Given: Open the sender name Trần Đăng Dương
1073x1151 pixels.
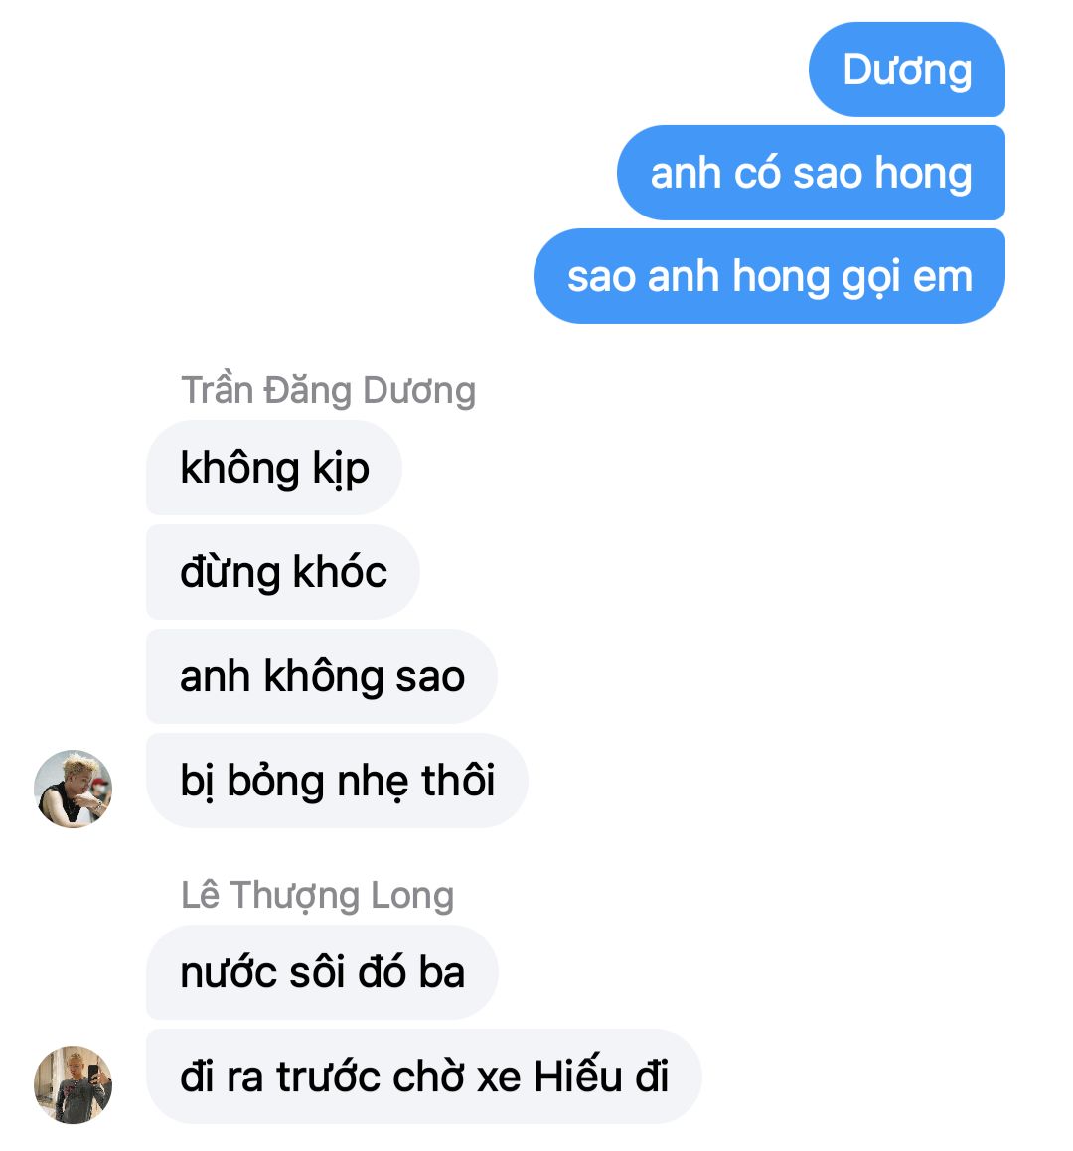Looking at the screenshot, I should (328, 390).
